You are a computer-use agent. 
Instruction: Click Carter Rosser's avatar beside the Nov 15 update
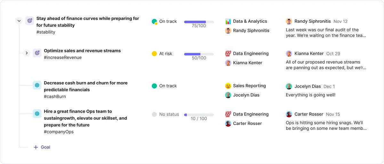point(289,114)
